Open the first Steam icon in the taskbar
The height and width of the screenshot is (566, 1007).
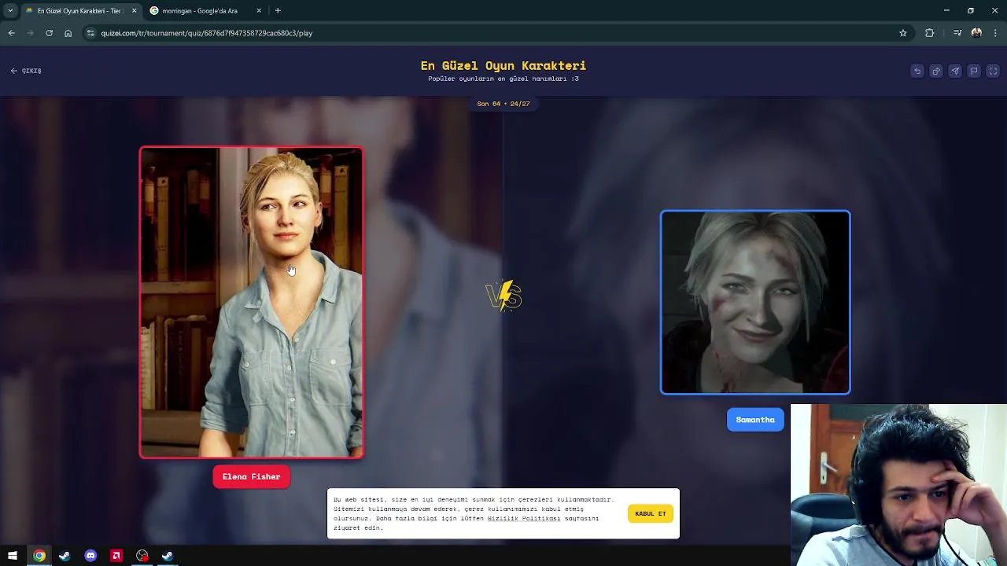pos(65,556)
